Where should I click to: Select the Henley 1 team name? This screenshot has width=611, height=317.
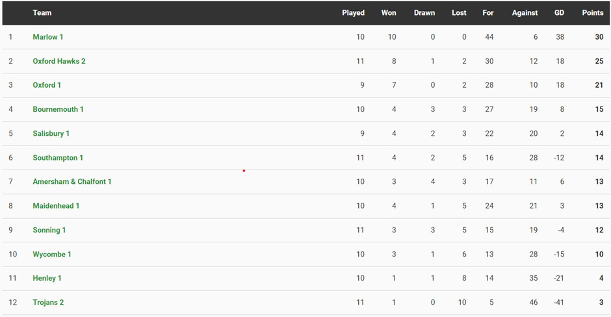coord(47,278)
